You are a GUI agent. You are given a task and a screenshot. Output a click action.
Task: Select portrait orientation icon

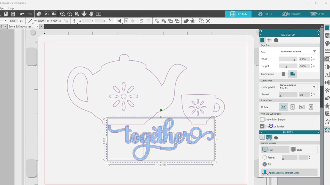[x=283, y=74]
